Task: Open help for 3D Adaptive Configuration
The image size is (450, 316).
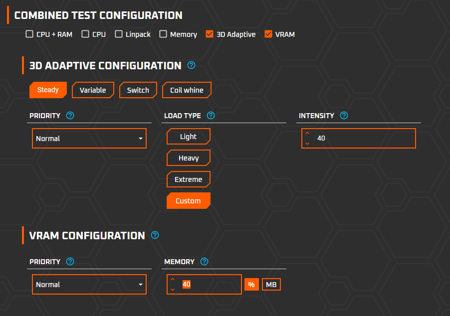Action: [x=192, y=65]
